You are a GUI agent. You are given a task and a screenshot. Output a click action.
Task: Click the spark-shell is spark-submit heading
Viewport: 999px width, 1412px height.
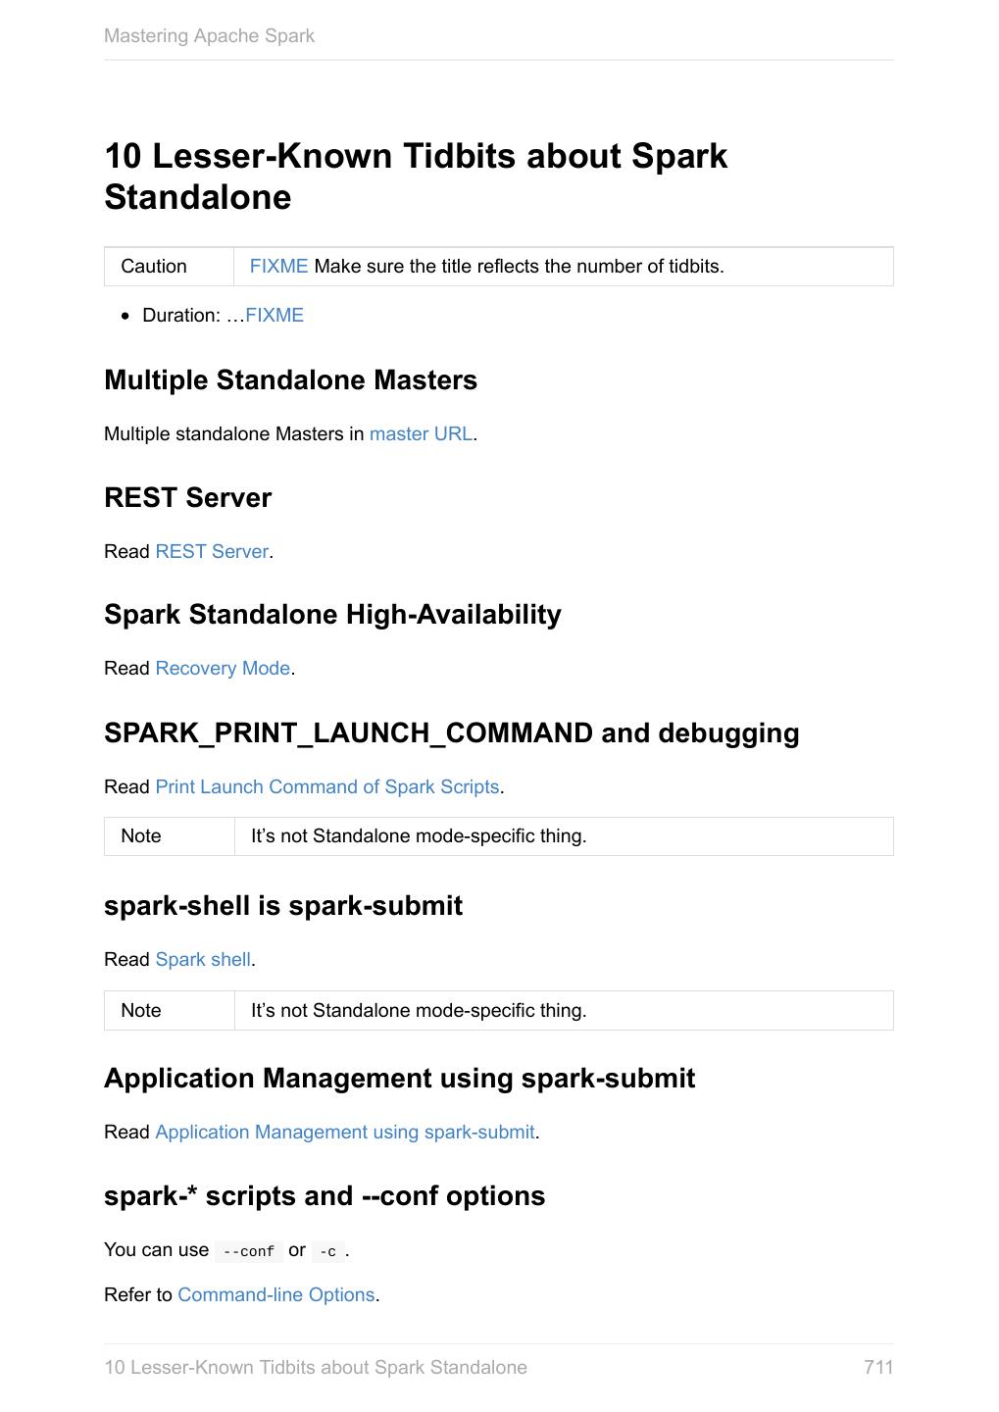tap(283, 906)
